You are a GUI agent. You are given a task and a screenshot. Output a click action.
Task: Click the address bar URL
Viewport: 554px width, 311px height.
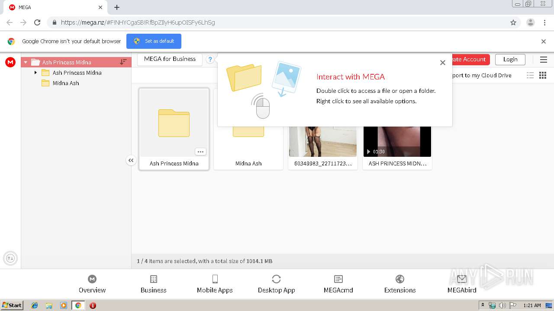(x=138, y=22)
